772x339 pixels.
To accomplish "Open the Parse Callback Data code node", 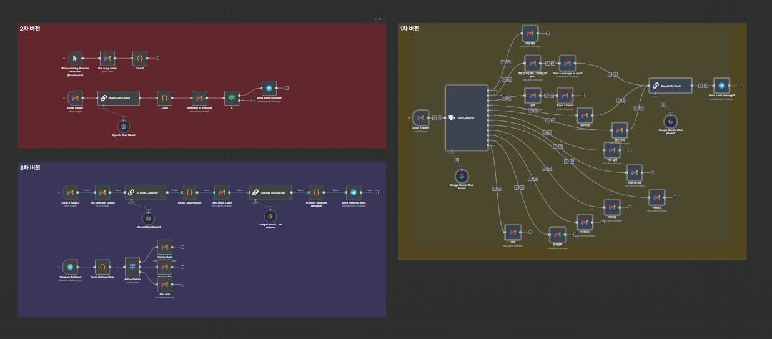I will click(x=102, y=267).
